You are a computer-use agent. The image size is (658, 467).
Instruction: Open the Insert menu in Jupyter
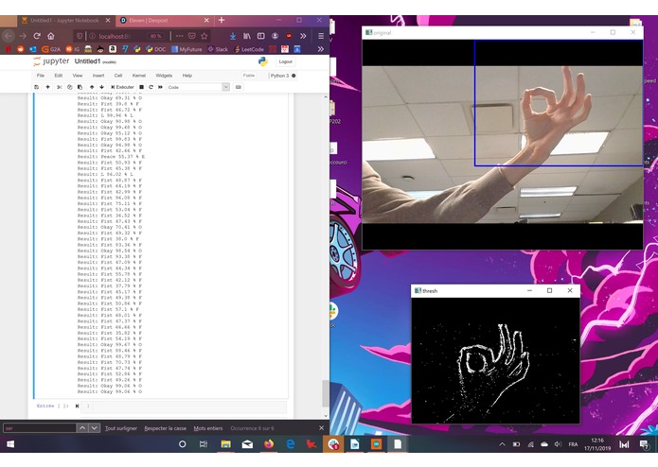click(98, 76)
